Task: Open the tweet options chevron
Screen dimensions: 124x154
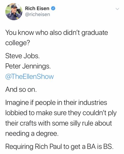Action: (117, 9)
